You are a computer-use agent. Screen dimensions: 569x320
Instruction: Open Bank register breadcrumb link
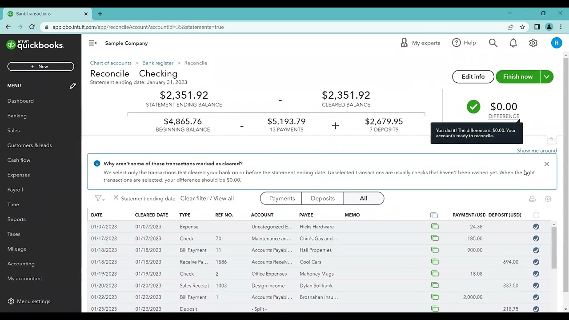click(x=158, y=63)
